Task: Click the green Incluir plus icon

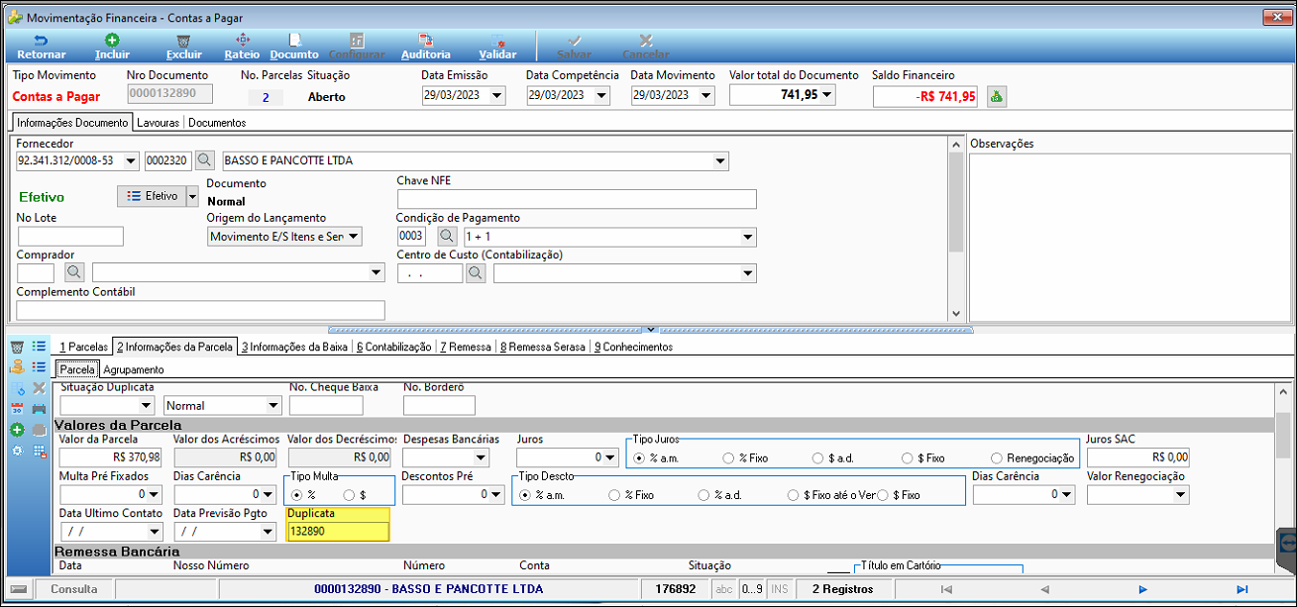Action: [112, 40]
